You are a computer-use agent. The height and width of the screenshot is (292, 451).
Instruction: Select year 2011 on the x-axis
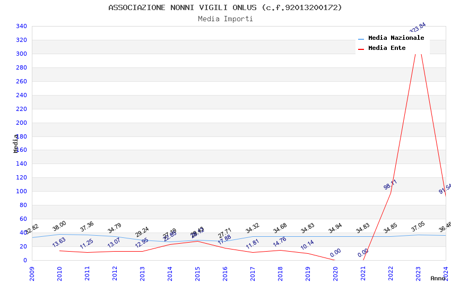click(87, 273)
